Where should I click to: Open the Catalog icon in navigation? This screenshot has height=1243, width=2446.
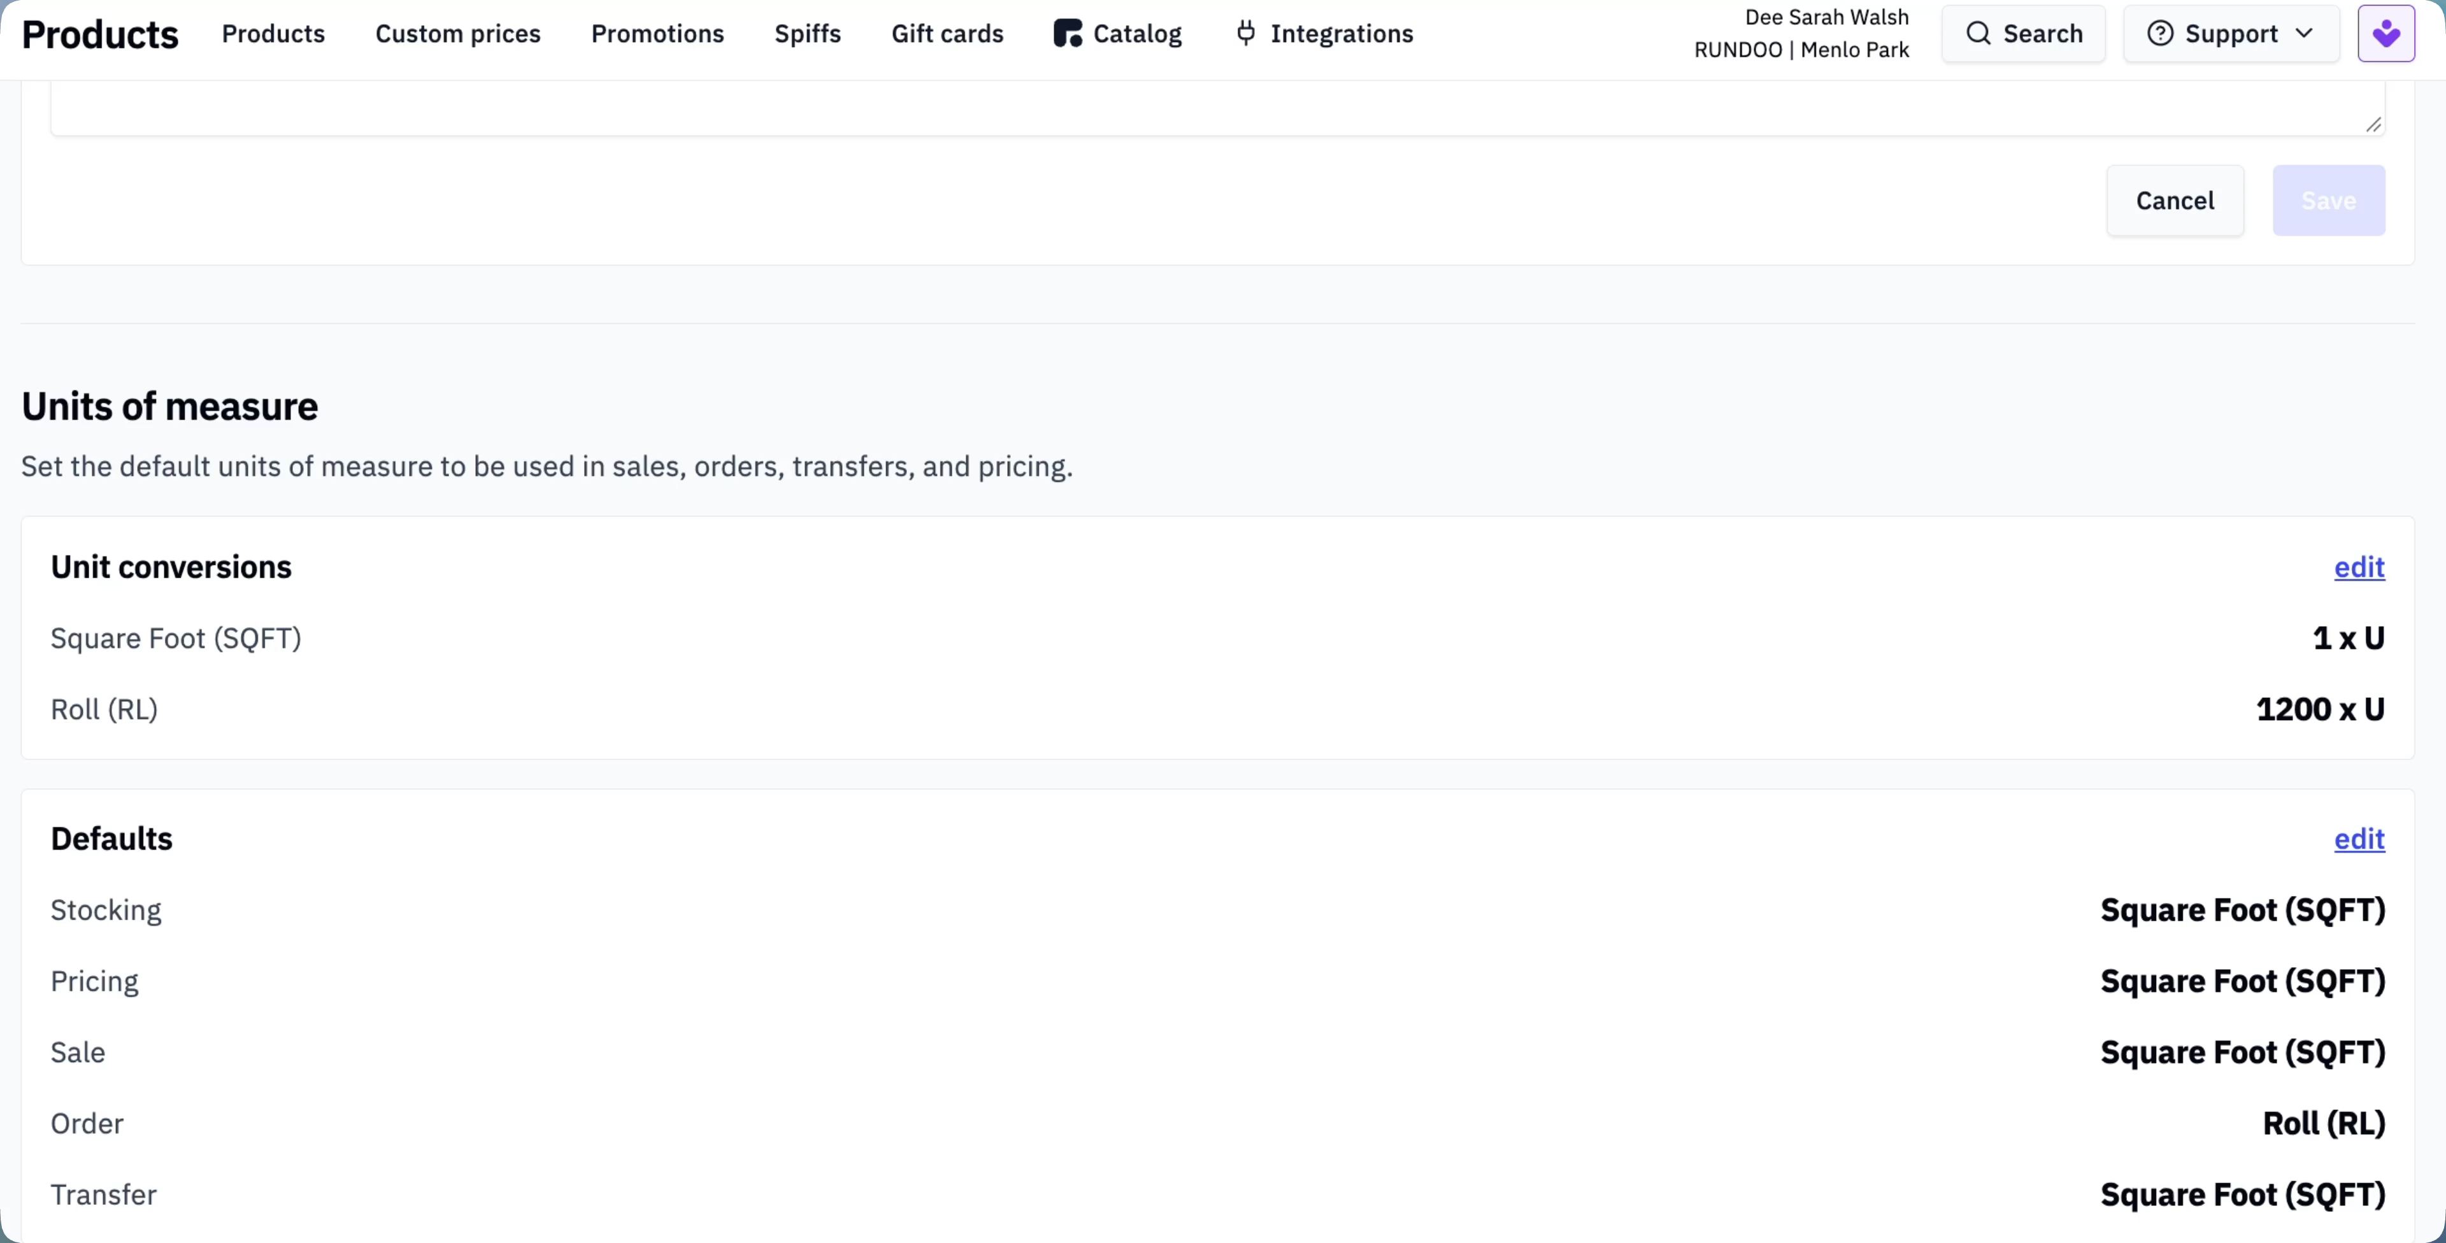click(1068, 34)
